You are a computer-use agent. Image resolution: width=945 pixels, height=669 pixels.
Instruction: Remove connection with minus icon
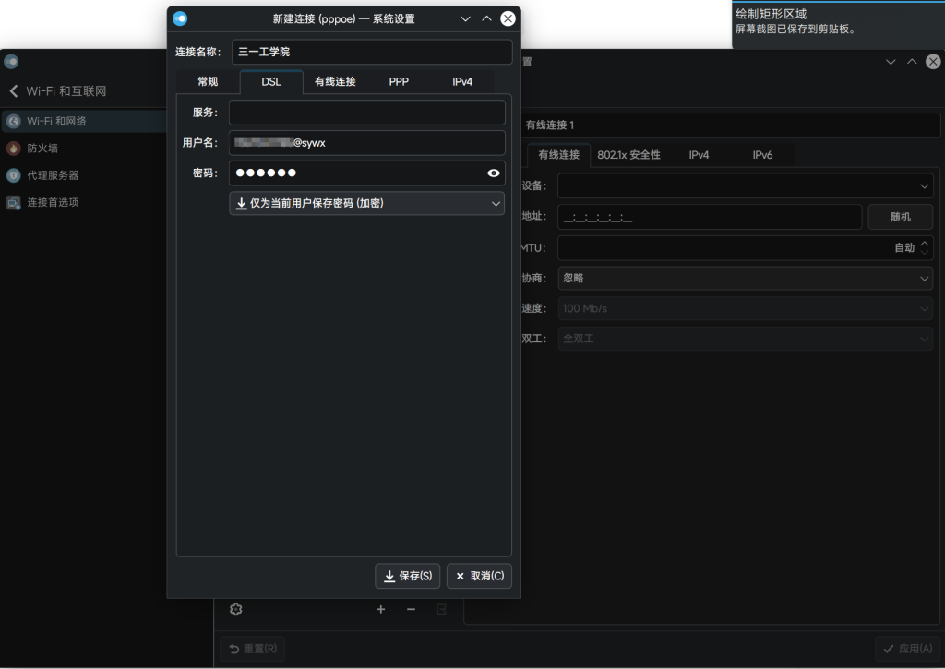pos(412,609)
